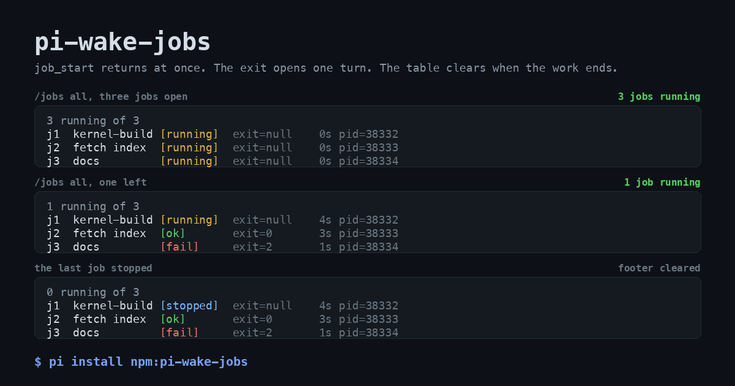
Task: Click "exit=null" beside the [stopped] tag
Action: point(262,306)
